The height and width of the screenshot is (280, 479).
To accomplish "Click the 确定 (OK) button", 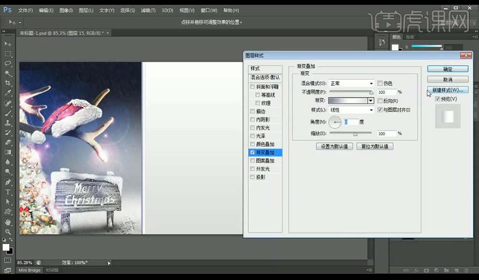I will click(448, 69).
